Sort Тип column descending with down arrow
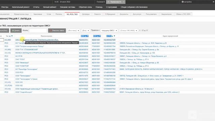The height and width of the screenshot is (121, 215). click(x=12, y=36)
